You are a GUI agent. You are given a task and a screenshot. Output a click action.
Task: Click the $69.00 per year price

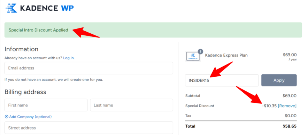click(x=290, y=57)
